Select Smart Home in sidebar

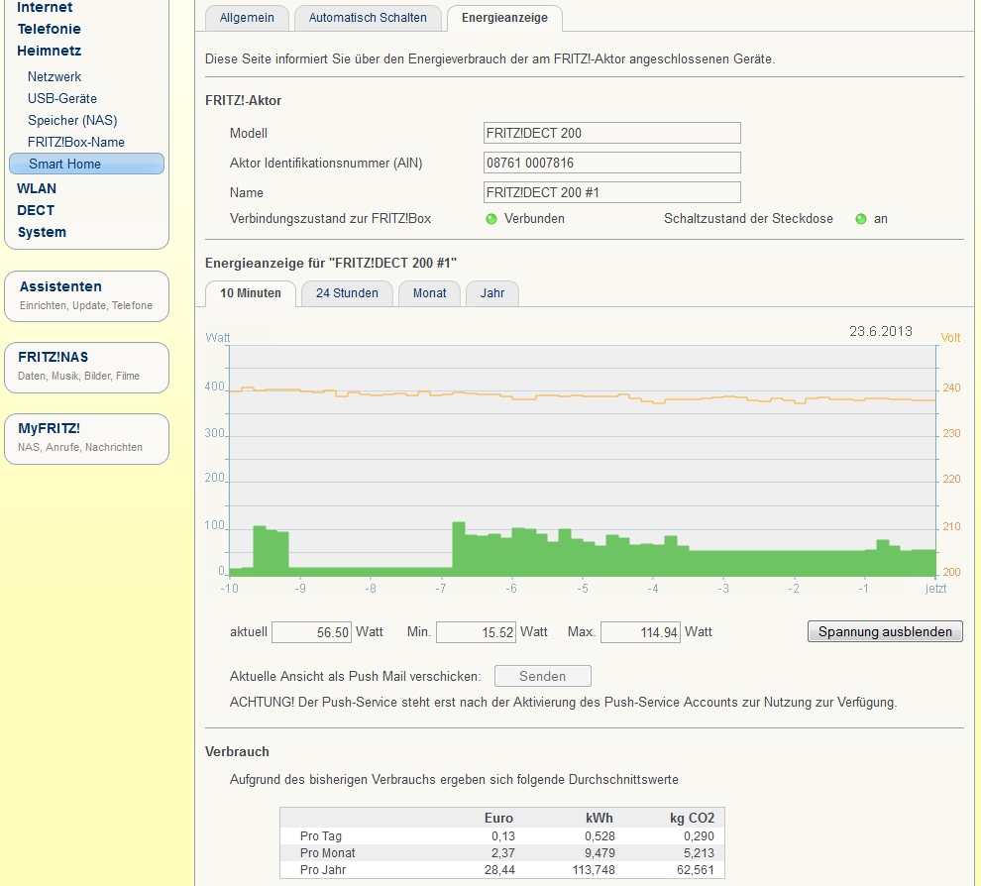pyautogui.click(x=86, y=164)
